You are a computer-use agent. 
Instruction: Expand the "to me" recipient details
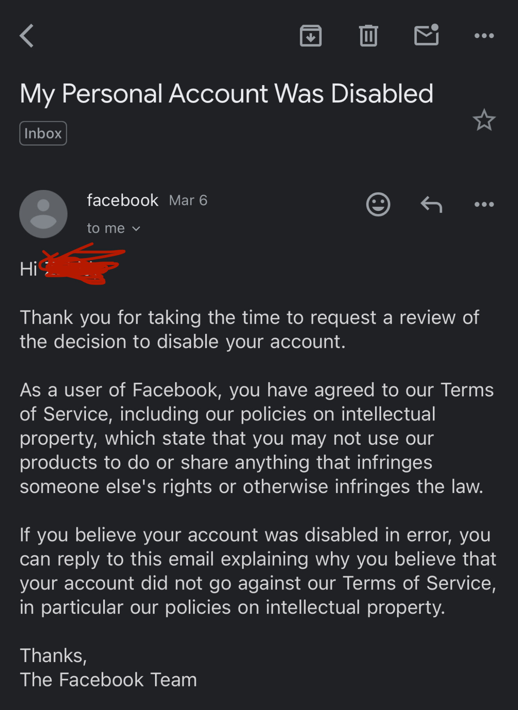[113, 228]
